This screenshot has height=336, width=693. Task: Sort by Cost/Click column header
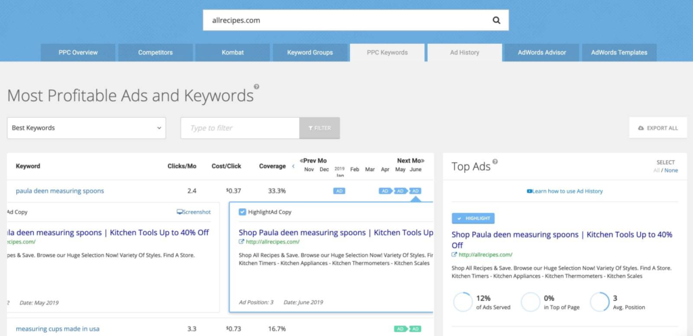[x=227, y=166]
